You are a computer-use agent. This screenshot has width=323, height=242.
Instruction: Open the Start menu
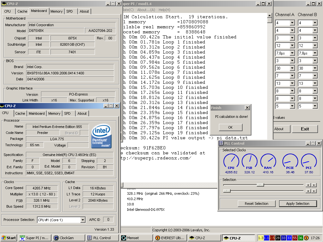tap(9, 238)
